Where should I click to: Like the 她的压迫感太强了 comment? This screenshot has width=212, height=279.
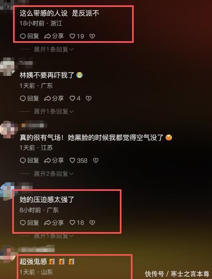(77, 223)
